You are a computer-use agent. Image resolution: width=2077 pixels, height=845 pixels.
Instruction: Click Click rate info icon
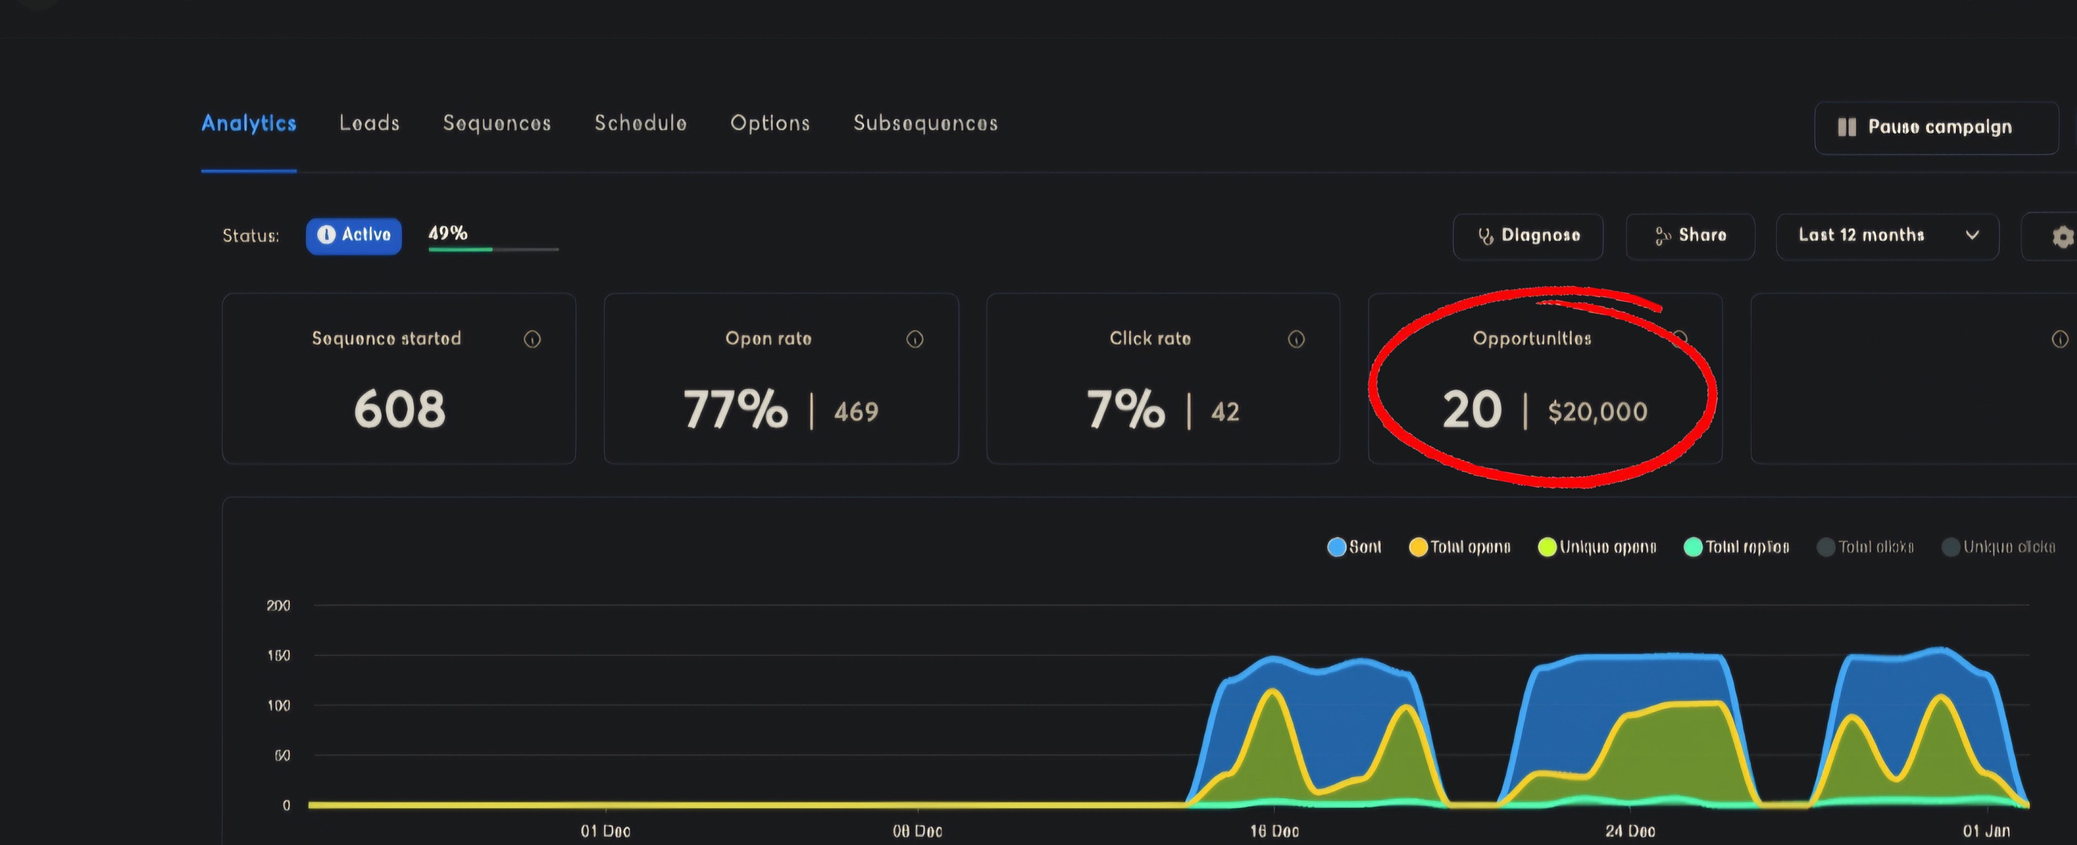(x=1296, y=340)
